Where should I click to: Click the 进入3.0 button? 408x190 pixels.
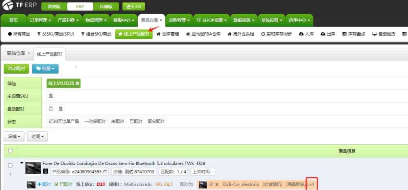(x=134, y=6)
